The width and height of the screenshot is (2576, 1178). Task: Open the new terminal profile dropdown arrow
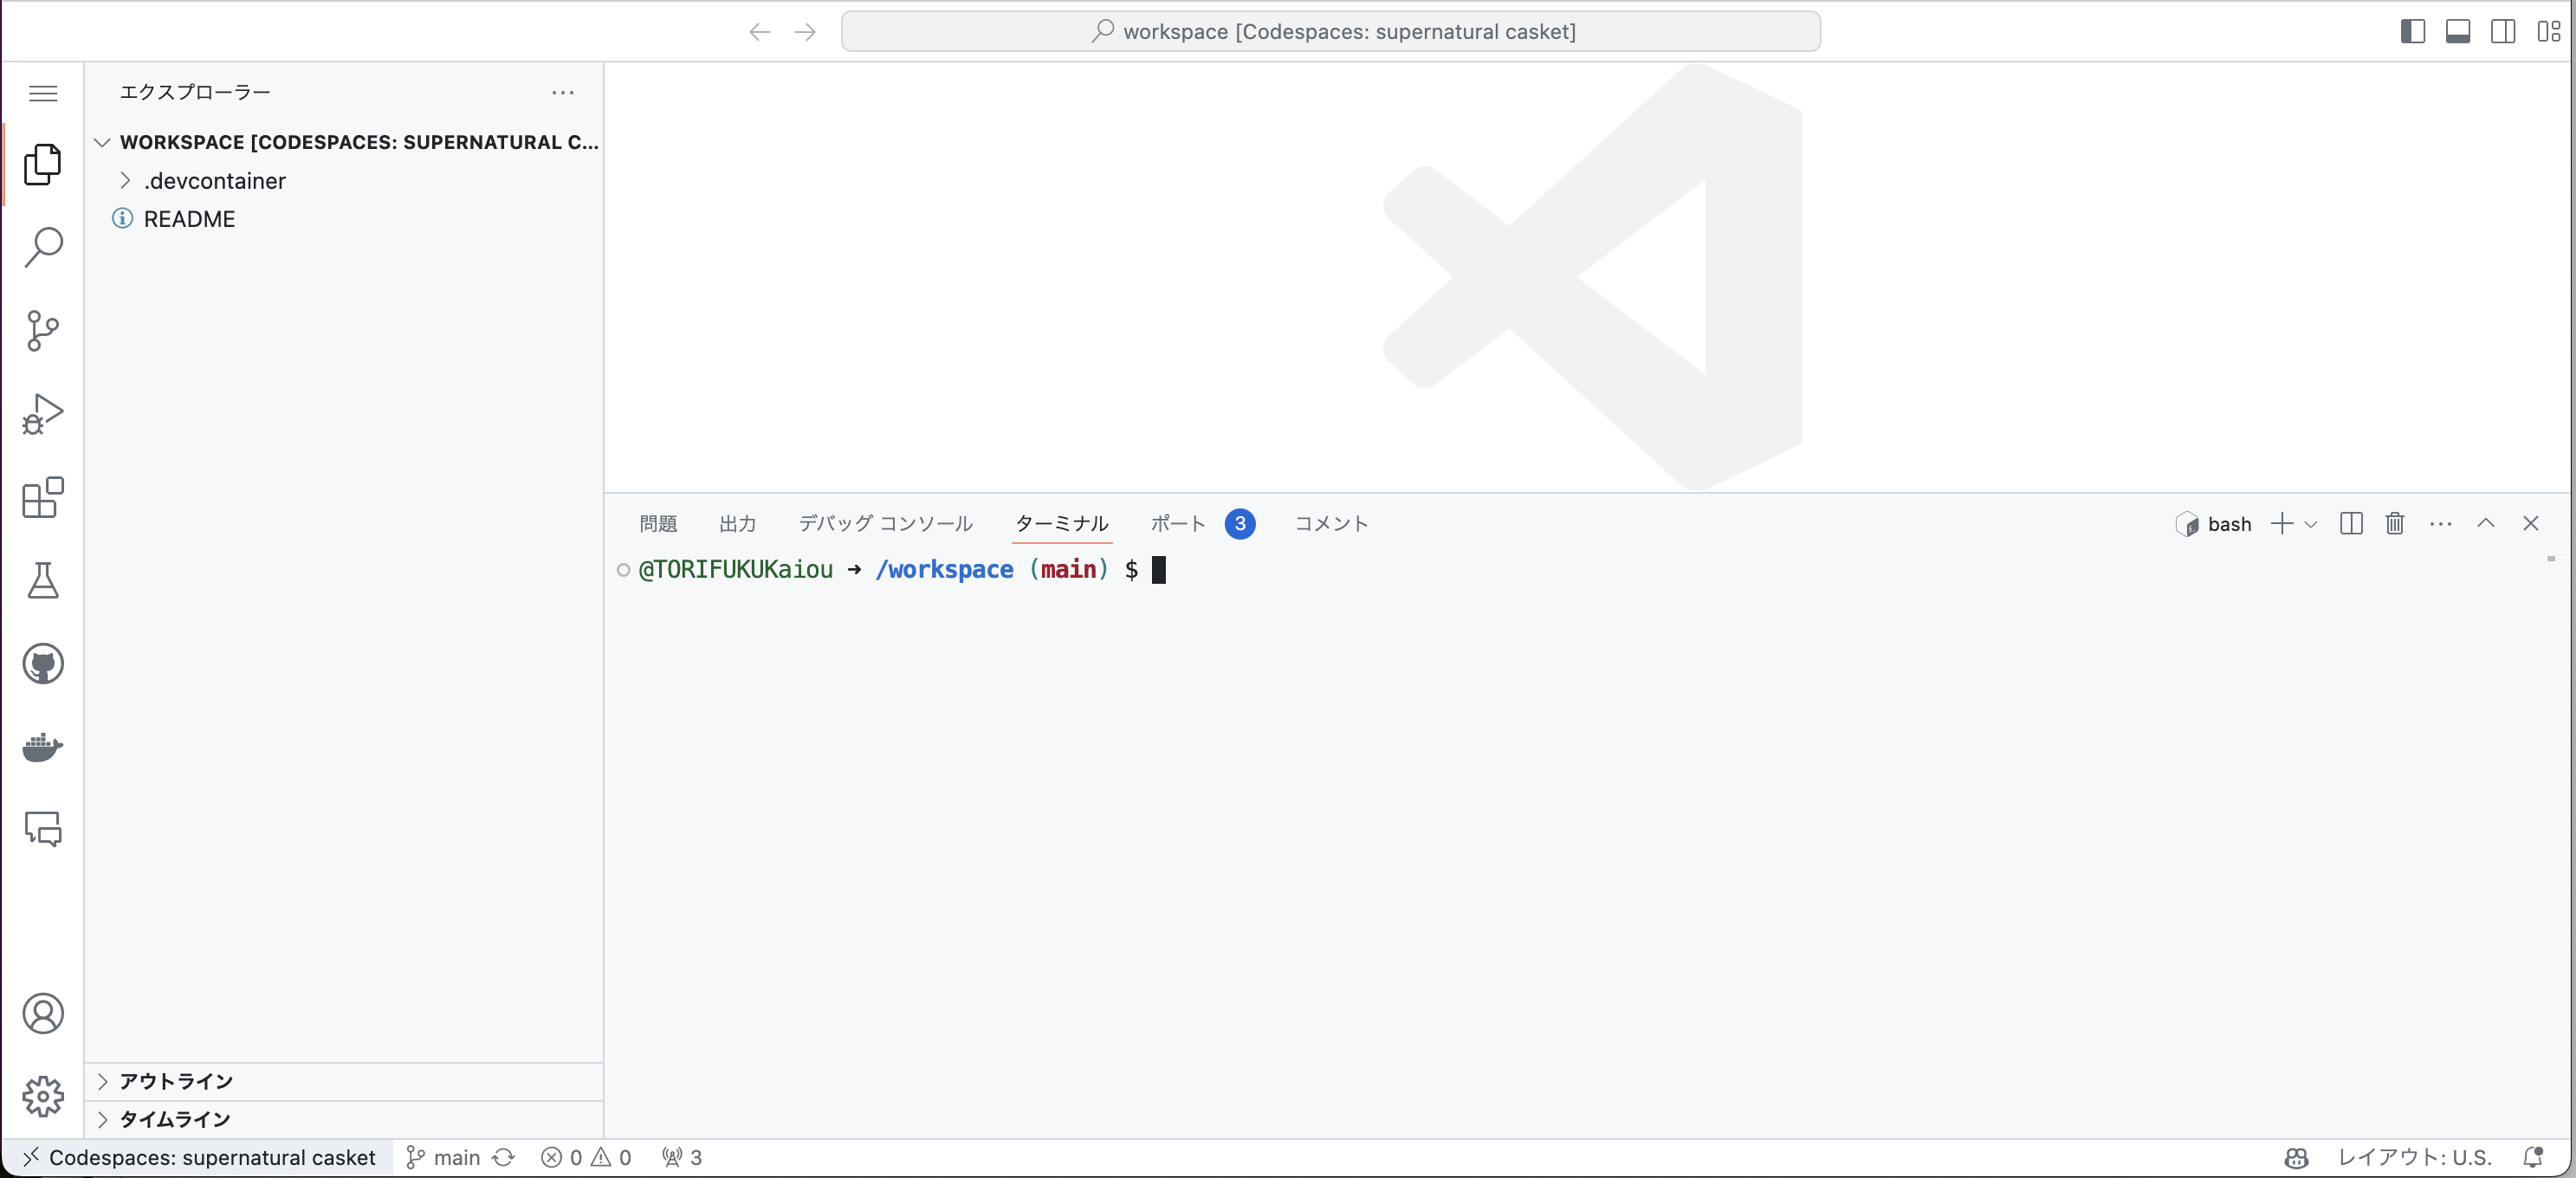click(x=2311, y=524)
